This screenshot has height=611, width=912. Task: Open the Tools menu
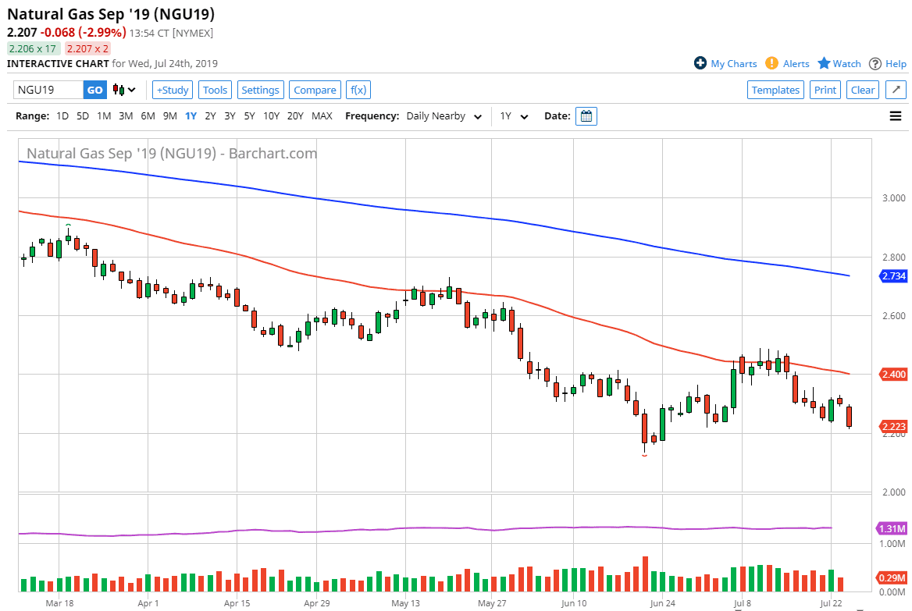[215, 90]
